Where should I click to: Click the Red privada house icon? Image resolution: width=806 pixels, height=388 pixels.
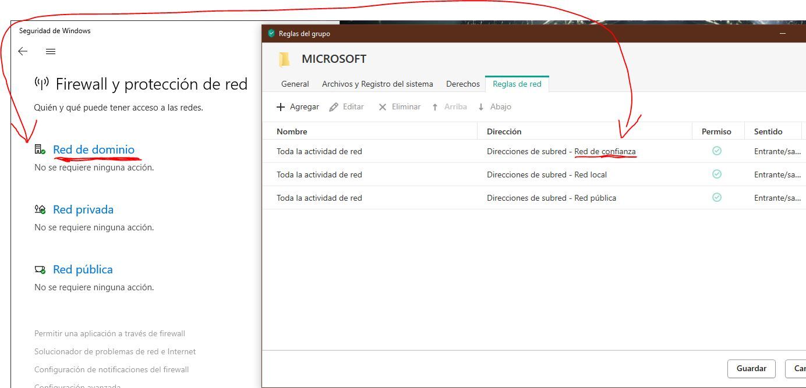[40, 209]
